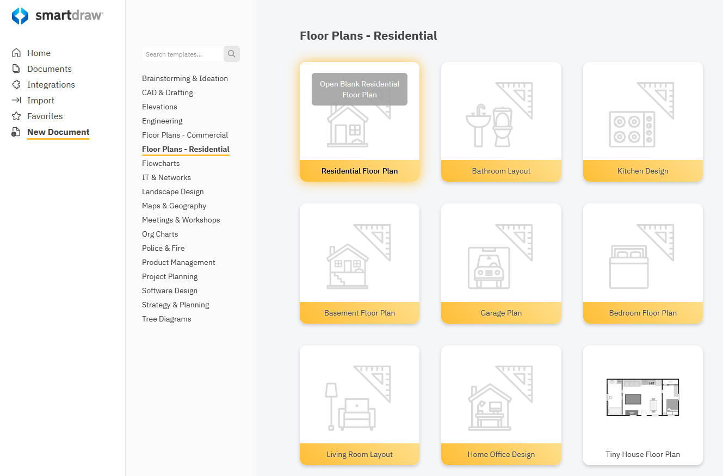The width and height of the screenshot is (723, 476).
Task: Click the search templates input field
Action: pos(182,54)
